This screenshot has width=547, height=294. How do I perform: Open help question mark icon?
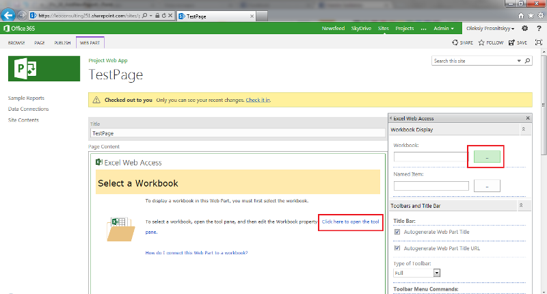click(x=539, y=28)
